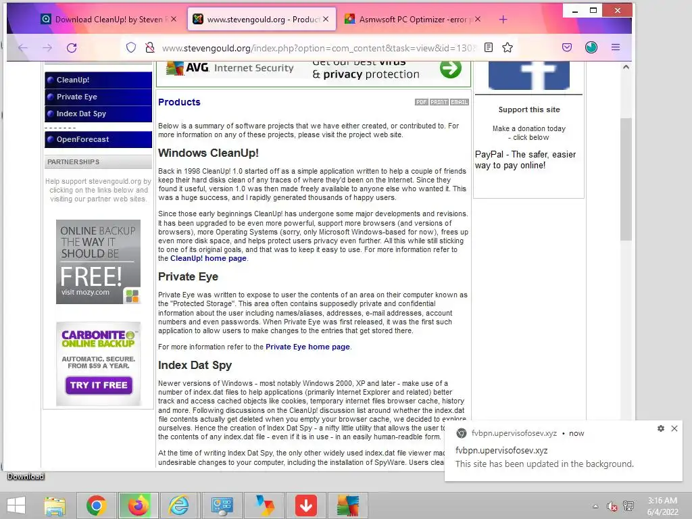Open tracking protection shield icon
692x519 pixels.
tap(131, 47)
